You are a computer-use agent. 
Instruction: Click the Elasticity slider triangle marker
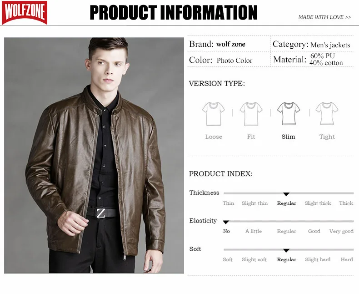click(226, 222)
